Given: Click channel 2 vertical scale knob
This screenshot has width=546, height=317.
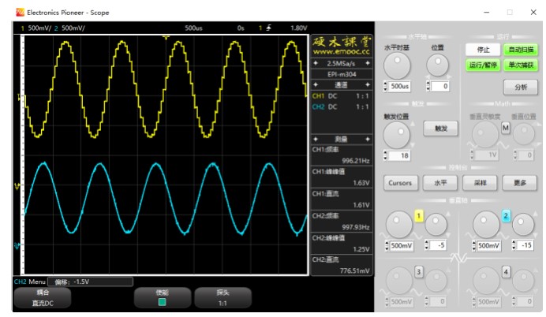Looking at the screenshot, I should click(486, 225).
